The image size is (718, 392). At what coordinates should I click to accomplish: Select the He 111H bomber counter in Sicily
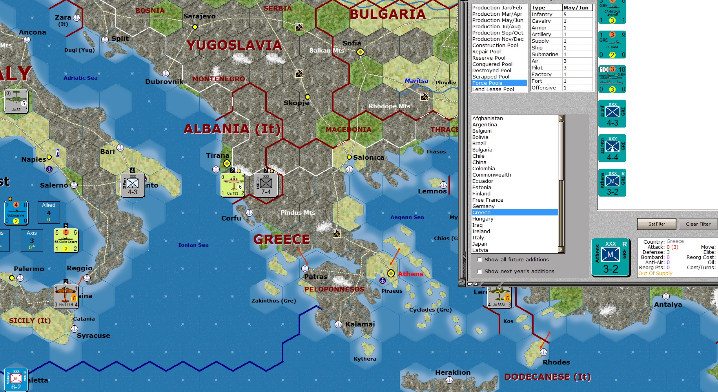tap(66, 296)
